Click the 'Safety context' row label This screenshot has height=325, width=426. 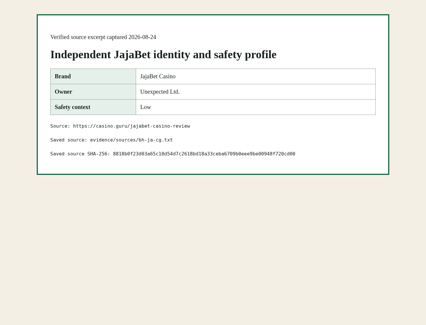93,107
